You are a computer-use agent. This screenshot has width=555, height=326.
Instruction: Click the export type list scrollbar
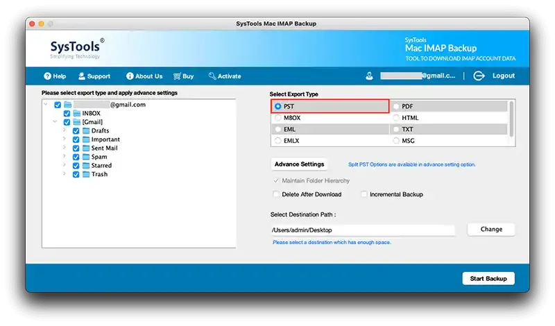click(x=511, y=119)
